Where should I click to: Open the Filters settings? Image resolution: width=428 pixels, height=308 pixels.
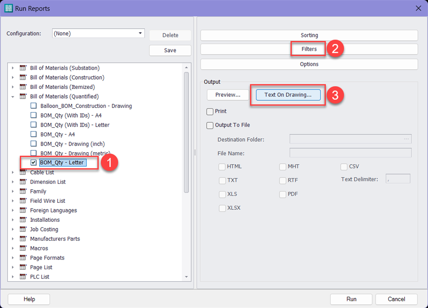tap(308, 49)
